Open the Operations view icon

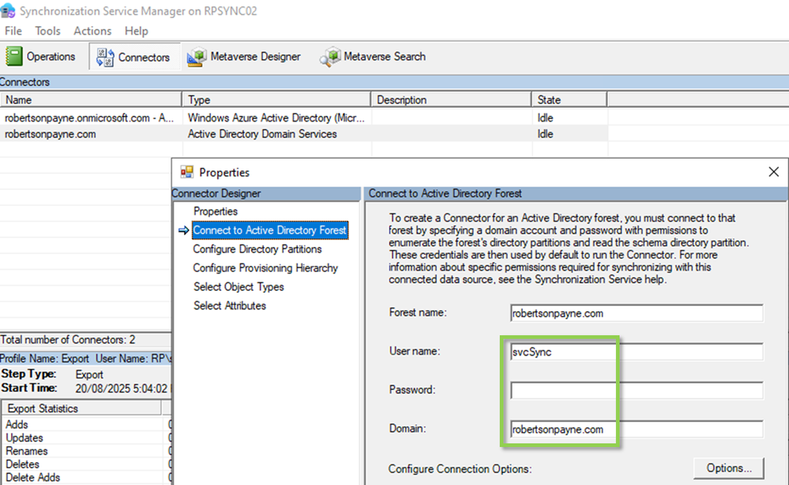pos(14,56)
